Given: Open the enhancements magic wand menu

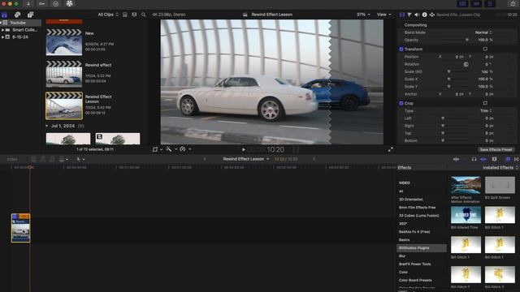Looking at the screenshot, I should (x=171, y=149).
